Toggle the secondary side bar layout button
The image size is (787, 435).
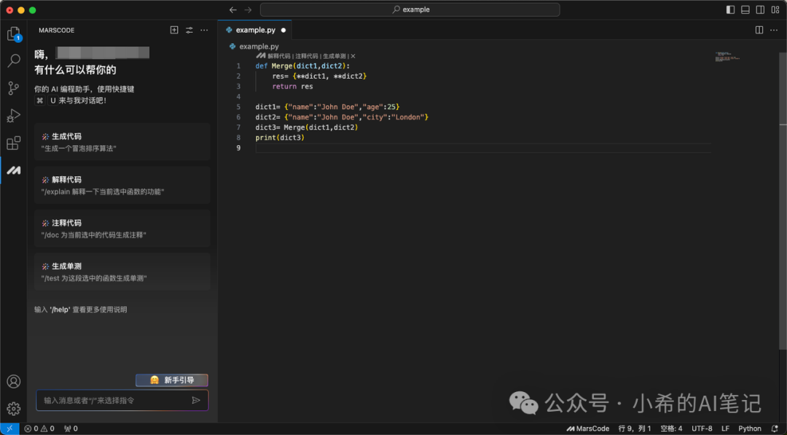tap(760, 9)
